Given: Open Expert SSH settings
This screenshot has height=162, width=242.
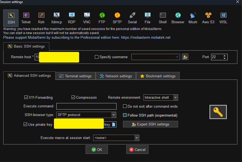Looking at the screenshot, I should 150,124.
